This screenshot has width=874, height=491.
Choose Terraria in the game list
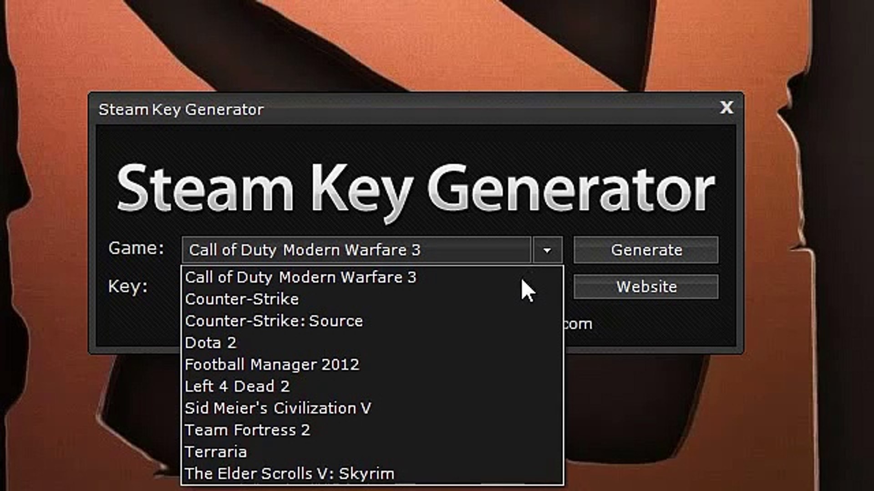coord(216,452)
